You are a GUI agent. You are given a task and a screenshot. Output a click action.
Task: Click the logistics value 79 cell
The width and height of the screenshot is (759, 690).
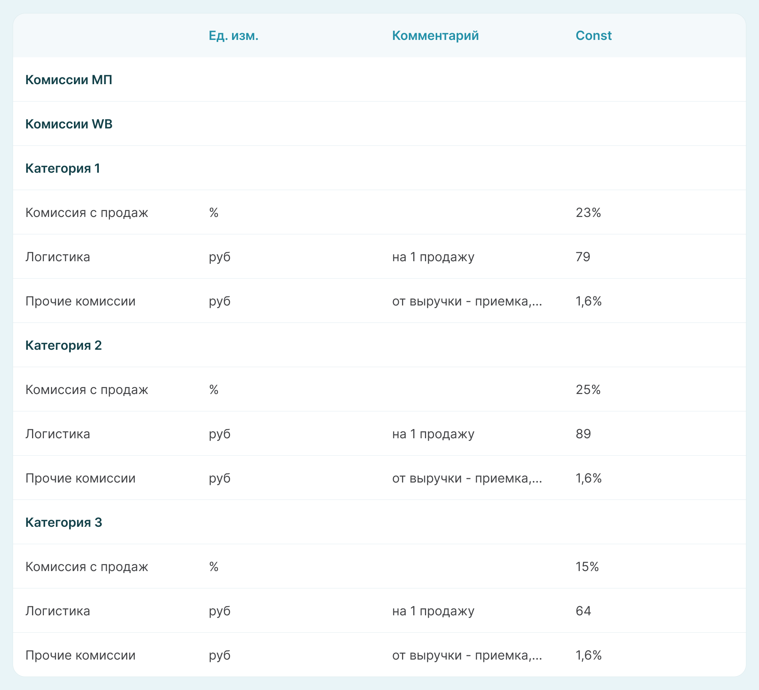click(583, 257)
